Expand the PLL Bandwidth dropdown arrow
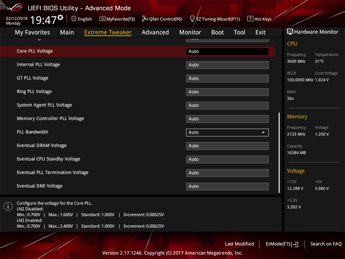Image resolution: width=345 pixels, height=259 pixels. 263,132
